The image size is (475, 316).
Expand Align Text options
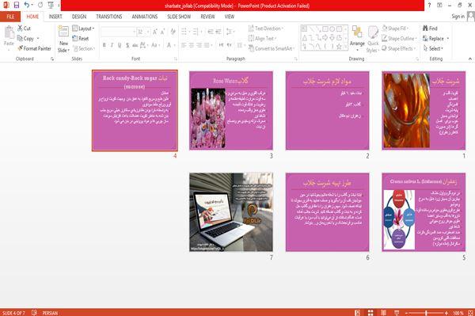262,39
